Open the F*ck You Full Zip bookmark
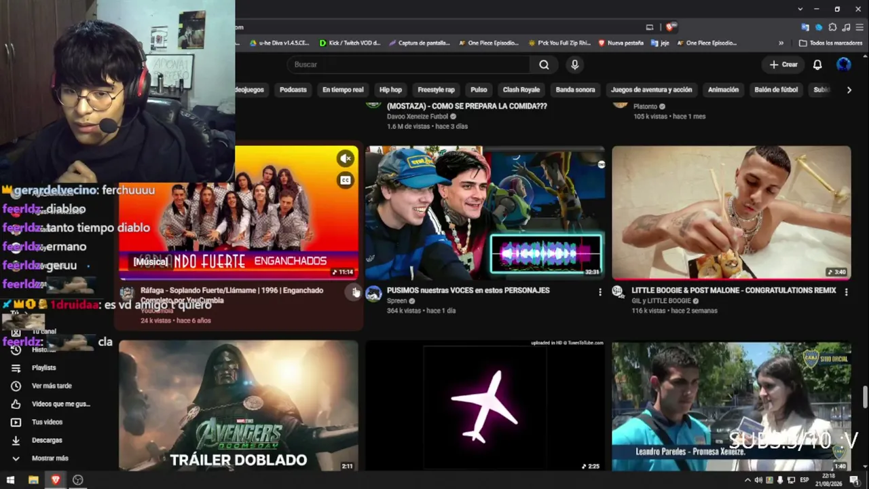Image resolution: width=869 pixels, height=489 pixels. [560, 43]
